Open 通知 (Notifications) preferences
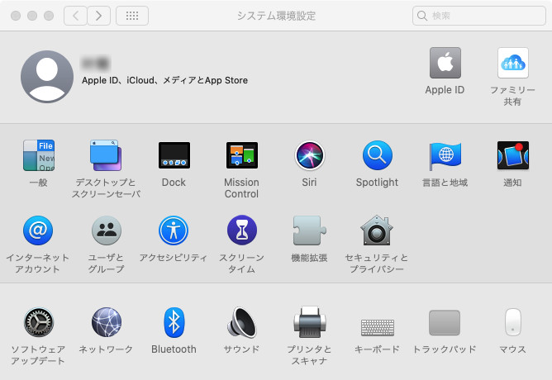The image size is (552, 380). point(513,155)
